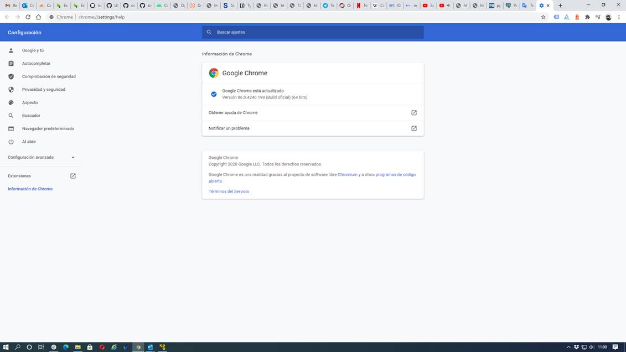
Task: Open the Chrome three-dot menu
Action: 619,17
